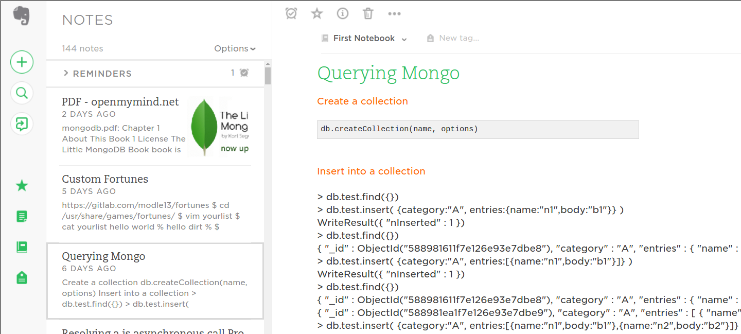Click the MongoDB leaf thumbnail
Image resolution: width=741 pixels, height=334 pixels.
[219, 126]
